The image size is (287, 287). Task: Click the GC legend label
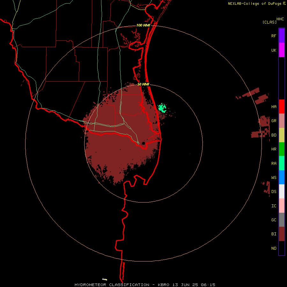[x=274, y=220]
